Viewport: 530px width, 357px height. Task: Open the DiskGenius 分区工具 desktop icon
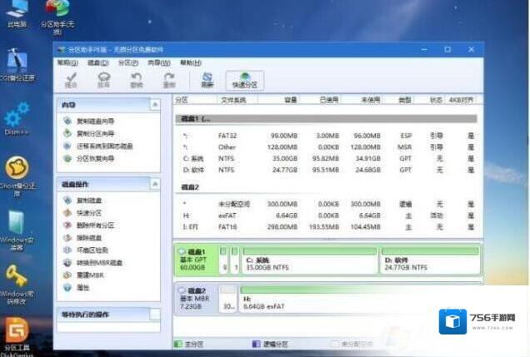(x=17, y=333)
